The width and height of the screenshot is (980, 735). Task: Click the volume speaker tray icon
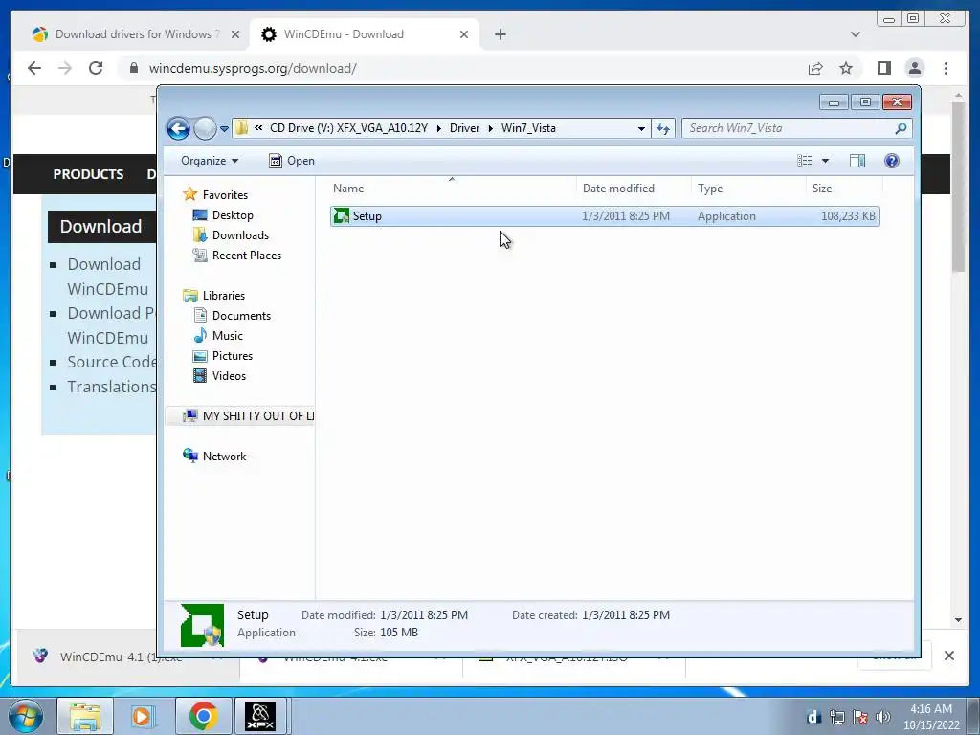(x=882, y=717)
